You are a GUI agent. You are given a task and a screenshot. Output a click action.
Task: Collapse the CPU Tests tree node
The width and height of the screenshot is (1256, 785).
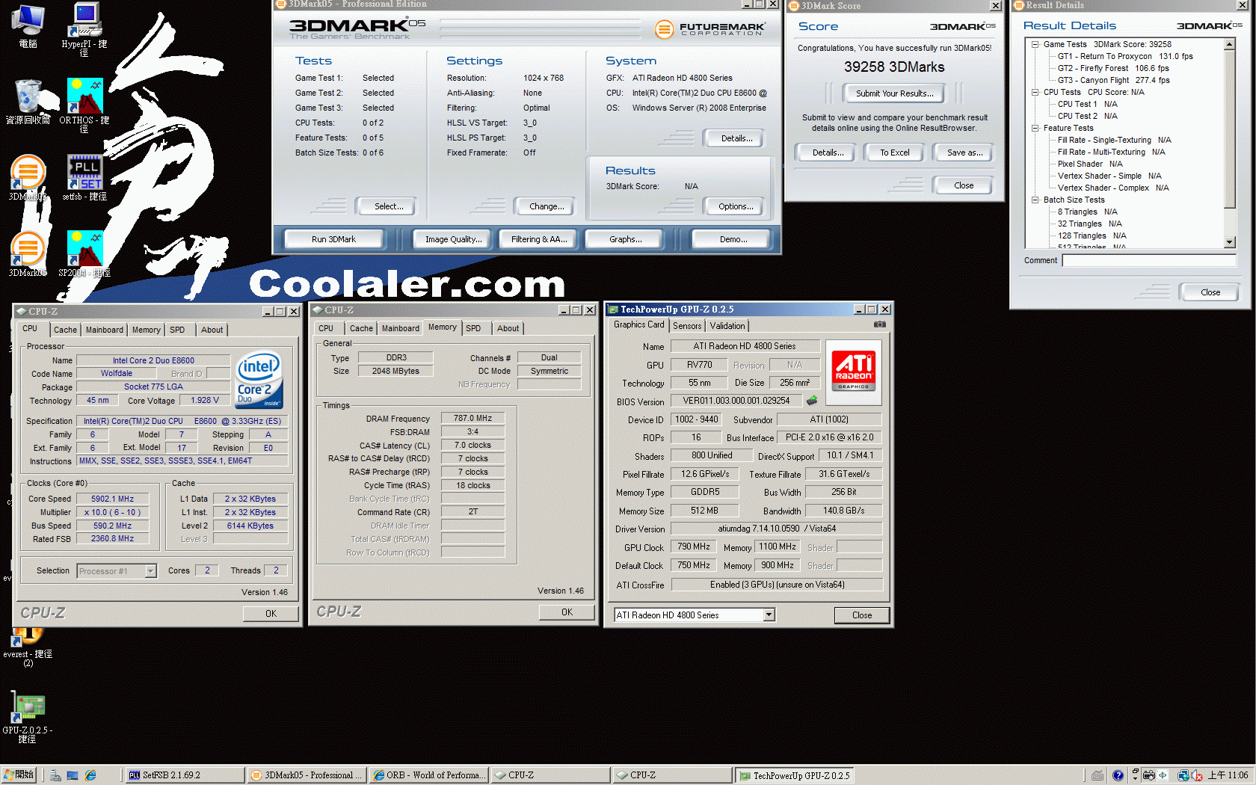pos(1035,92)
